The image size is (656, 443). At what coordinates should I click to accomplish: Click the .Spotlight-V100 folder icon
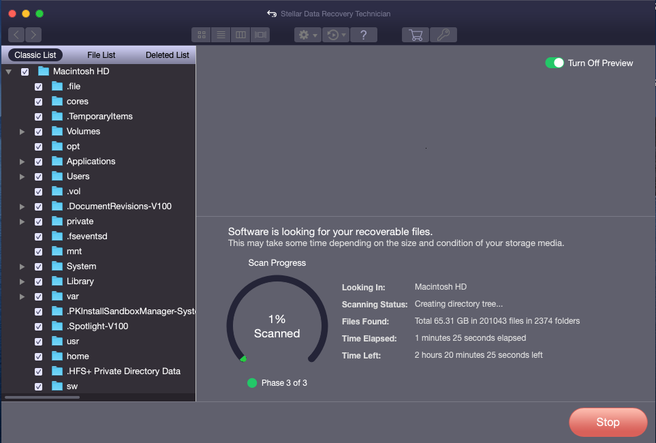(x=57, y=326)
